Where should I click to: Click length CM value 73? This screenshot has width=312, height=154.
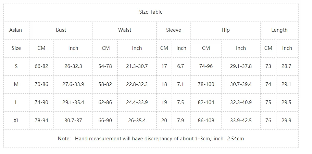tap(268, 66)
